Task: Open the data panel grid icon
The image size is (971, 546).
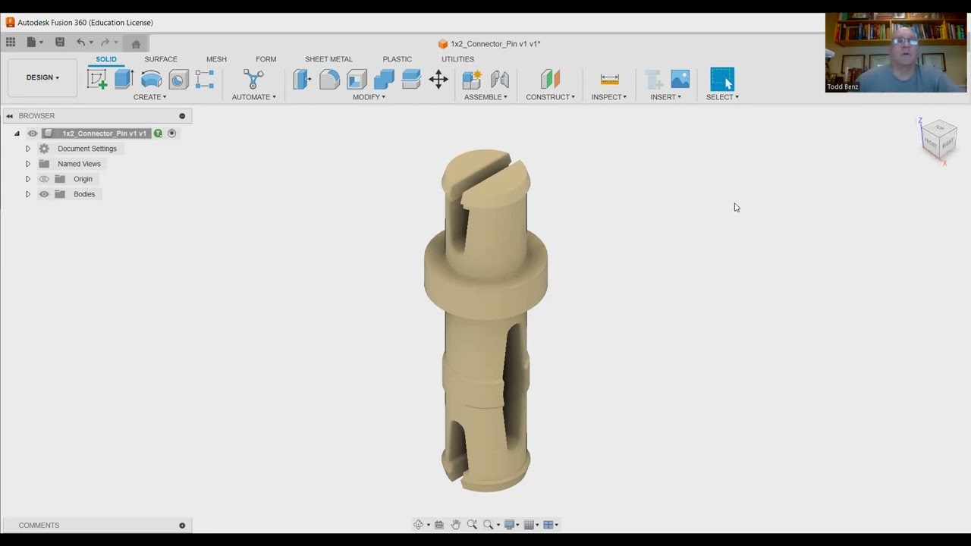Action: tap(11, 42)
